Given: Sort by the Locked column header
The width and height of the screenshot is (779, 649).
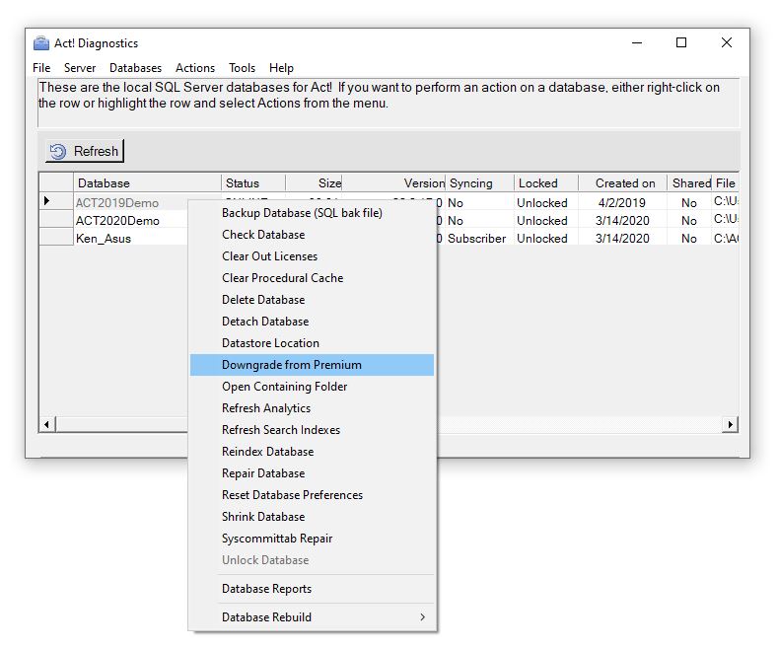Looking at the screenshot, I should (x=546, y=183).
